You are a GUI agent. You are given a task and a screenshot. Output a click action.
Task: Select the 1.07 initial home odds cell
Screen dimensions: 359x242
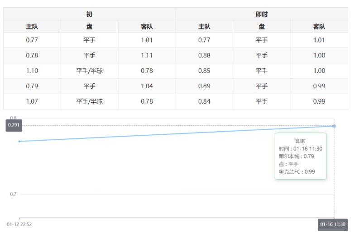pos(32,102)
